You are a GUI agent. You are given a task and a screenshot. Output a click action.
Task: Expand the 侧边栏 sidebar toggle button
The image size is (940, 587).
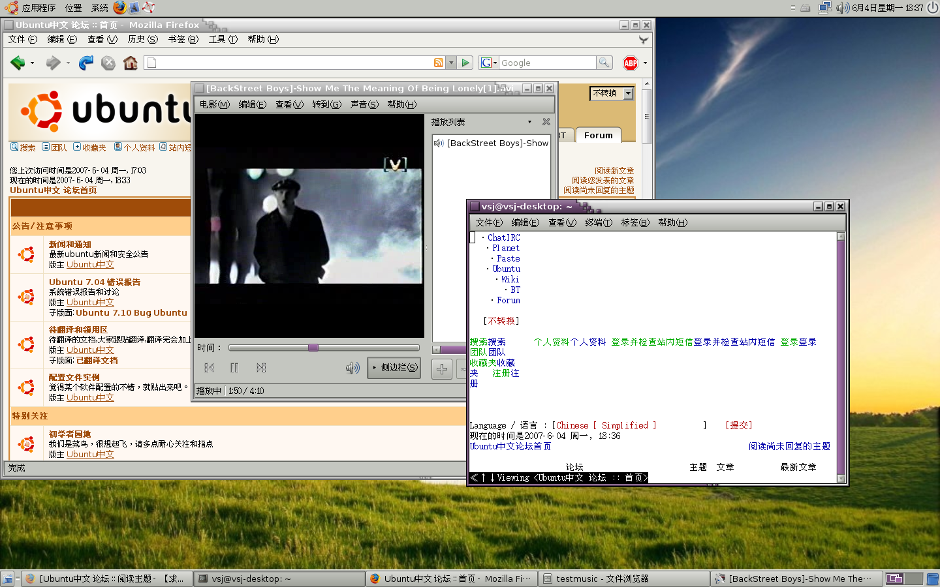394,368
